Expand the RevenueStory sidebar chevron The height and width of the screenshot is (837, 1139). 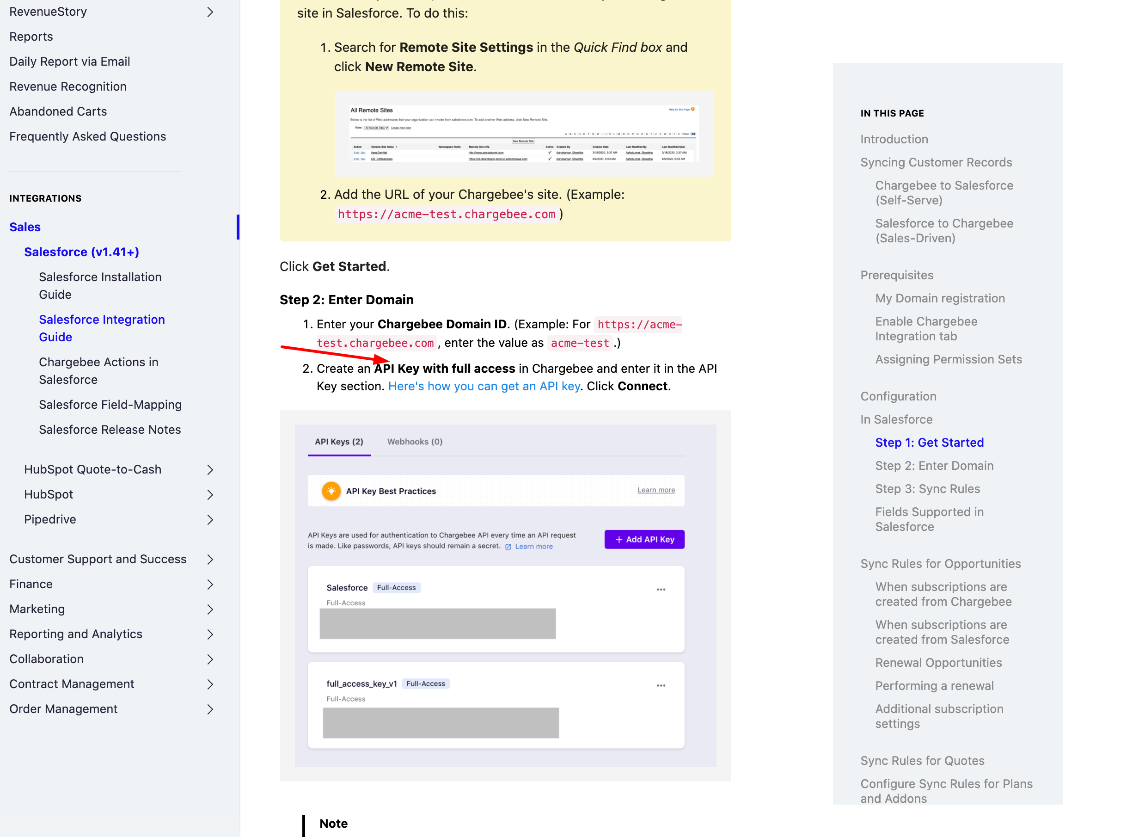pos(210,12)
